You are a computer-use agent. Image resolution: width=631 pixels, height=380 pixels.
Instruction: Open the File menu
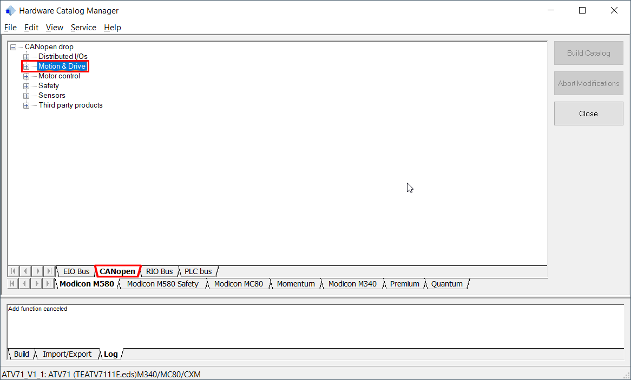(10, 28)
